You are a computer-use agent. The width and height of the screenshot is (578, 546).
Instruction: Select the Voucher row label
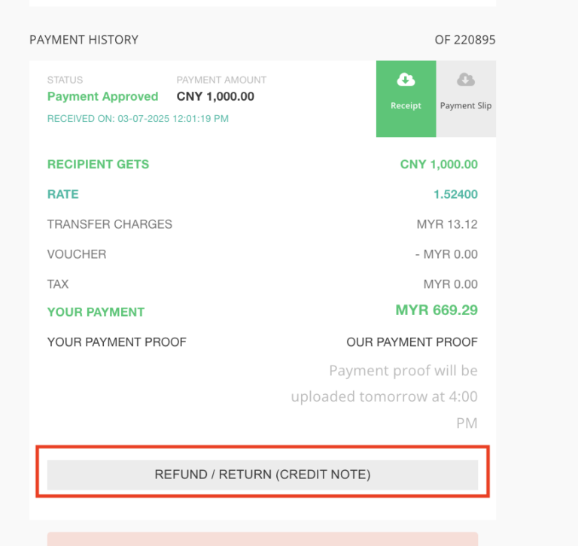point(77,254)
